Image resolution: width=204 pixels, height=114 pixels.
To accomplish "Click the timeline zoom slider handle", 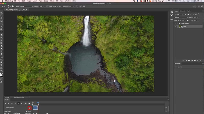I will [x=37, y=113].
